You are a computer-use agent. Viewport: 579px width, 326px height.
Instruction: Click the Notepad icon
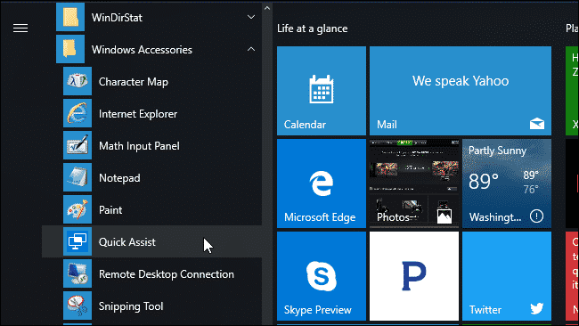tap(77, 177)
